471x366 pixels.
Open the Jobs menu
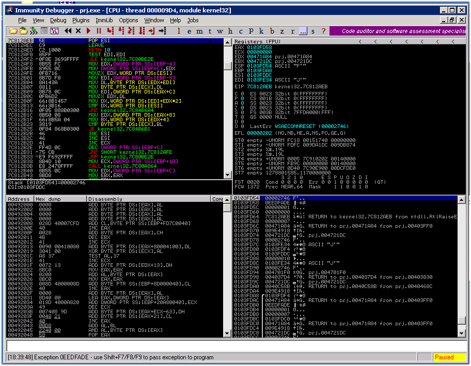point(193,20)
